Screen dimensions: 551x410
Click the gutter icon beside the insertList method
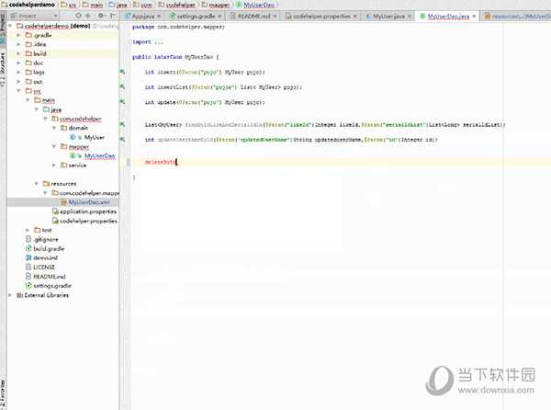(122, 86)
